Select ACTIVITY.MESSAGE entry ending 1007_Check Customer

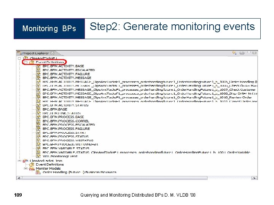[x=149, y=90]
